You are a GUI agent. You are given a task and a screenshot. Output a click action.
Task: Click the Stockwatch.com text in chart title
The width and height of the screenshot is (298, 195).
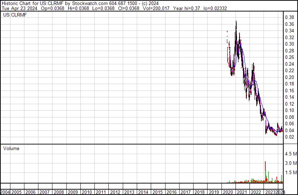pyautogui.click(x=90, y=4)
